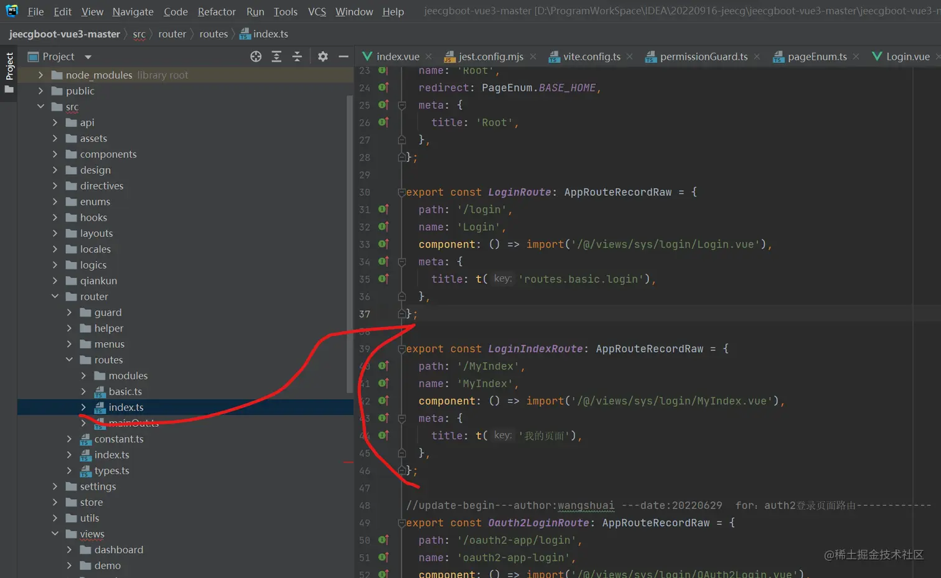Open the File menu
Screen dimensions: 941x578
tap(35, 12)
